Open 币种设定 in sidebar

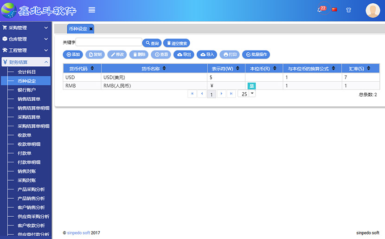(x=26, y=81)
